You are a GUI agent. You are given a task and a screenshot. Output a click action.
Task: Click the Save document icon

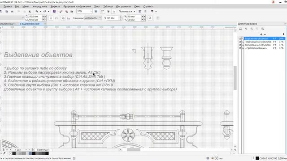click(x=7, y=12)
